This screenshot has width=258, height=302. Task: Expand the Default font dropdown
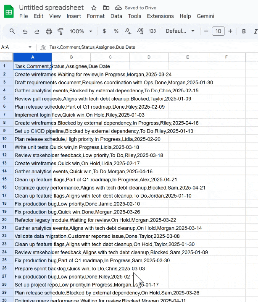(180, 31)
